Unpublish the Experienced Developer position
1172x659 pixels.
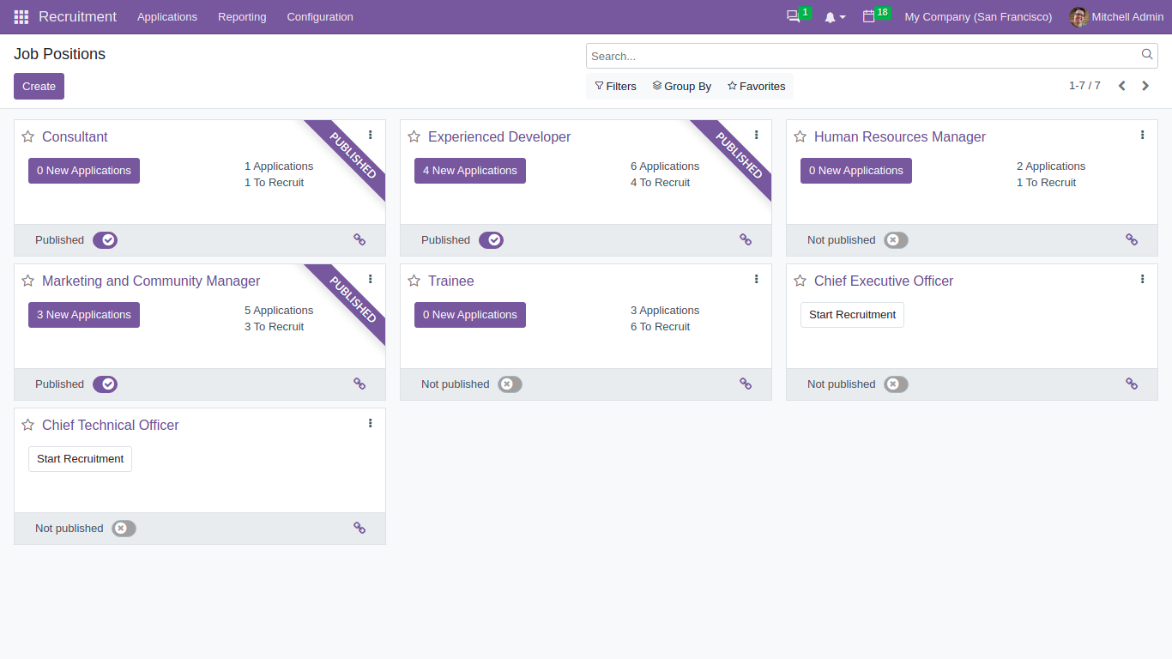coord(491,240)
